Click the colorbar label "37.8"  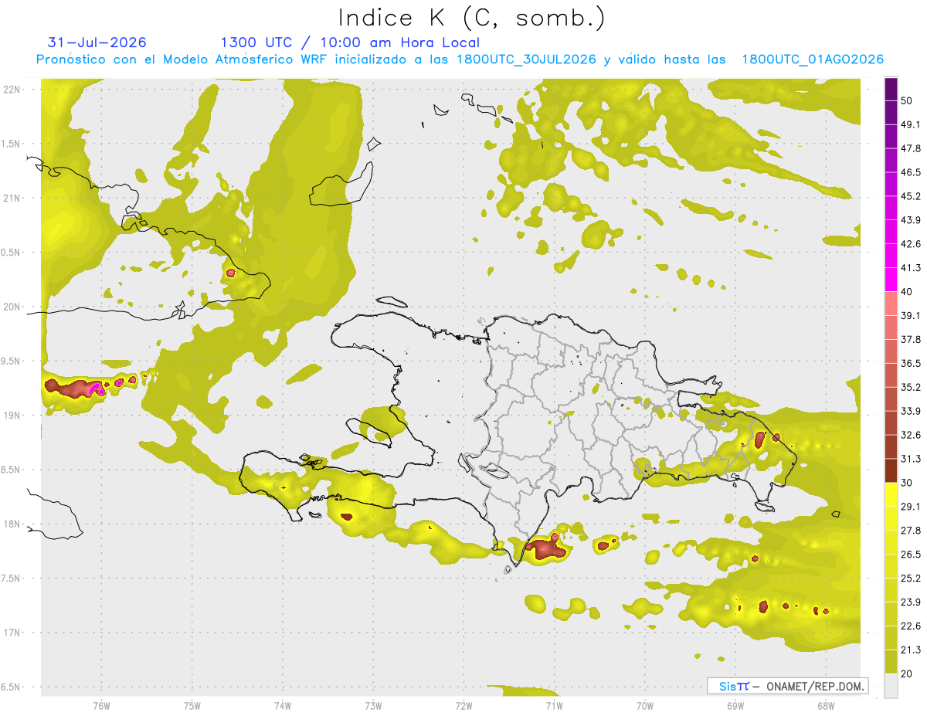(911, 340)
